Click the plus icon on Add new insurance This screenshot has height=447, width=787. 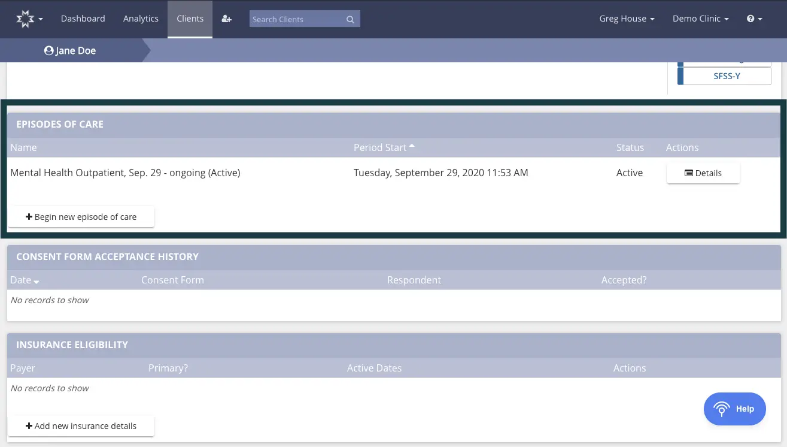click(x=29, y=425)
